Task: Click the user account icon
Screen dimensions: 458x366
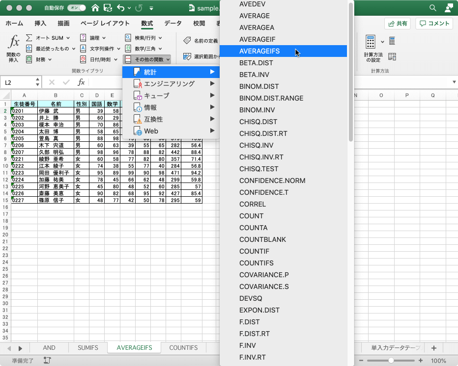Action: tap(449, 8)
